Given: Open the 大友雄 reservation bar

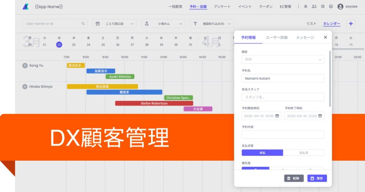Looking at the screenshot, I should click(198, 109).
